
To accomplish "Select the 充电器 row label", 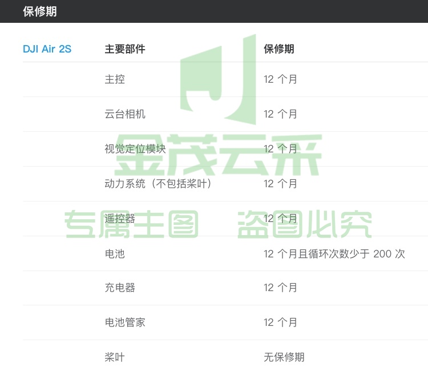I will pos(120,288).
